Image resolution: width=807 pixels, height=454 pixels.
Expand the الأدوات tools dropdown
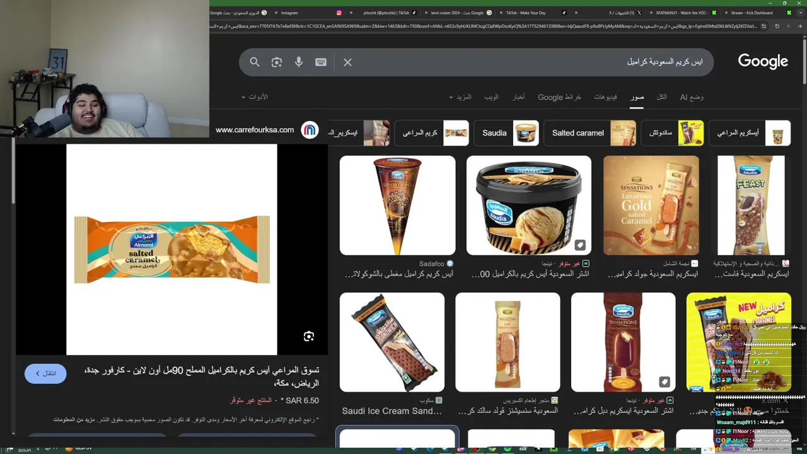pos(255,97)
